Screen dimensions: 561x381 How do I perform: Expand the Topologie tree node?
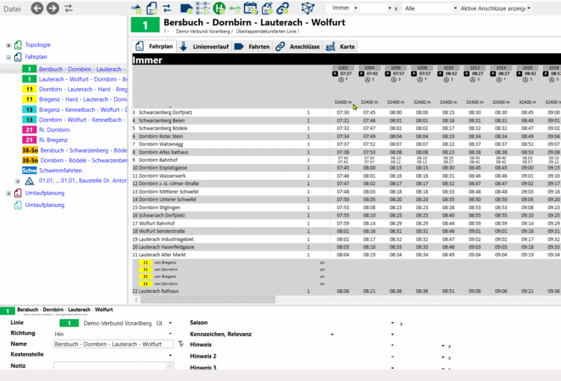coord(8,45)
